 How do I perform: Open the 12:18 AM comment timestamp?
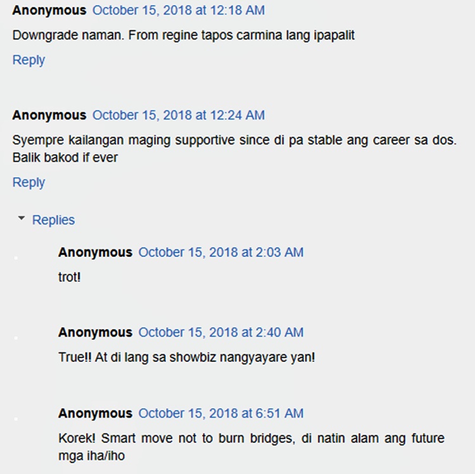pyautogui.click(x=179, y=11)
